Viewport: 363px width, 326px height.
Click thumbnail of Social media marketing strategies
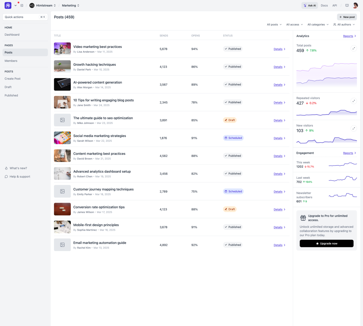click(x=62, y=138)
